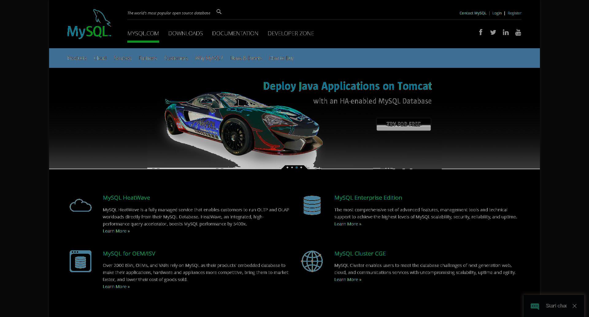This screenshot has height=317, width=589.
Task: Select Customers in the navigation bar
Action: point(176,58)
